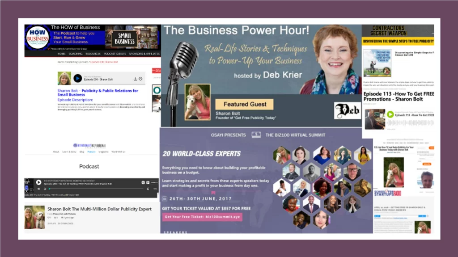
Task: Click the calendar icon next to 26TH-30TH JUNE
Action: pos(165,198)
